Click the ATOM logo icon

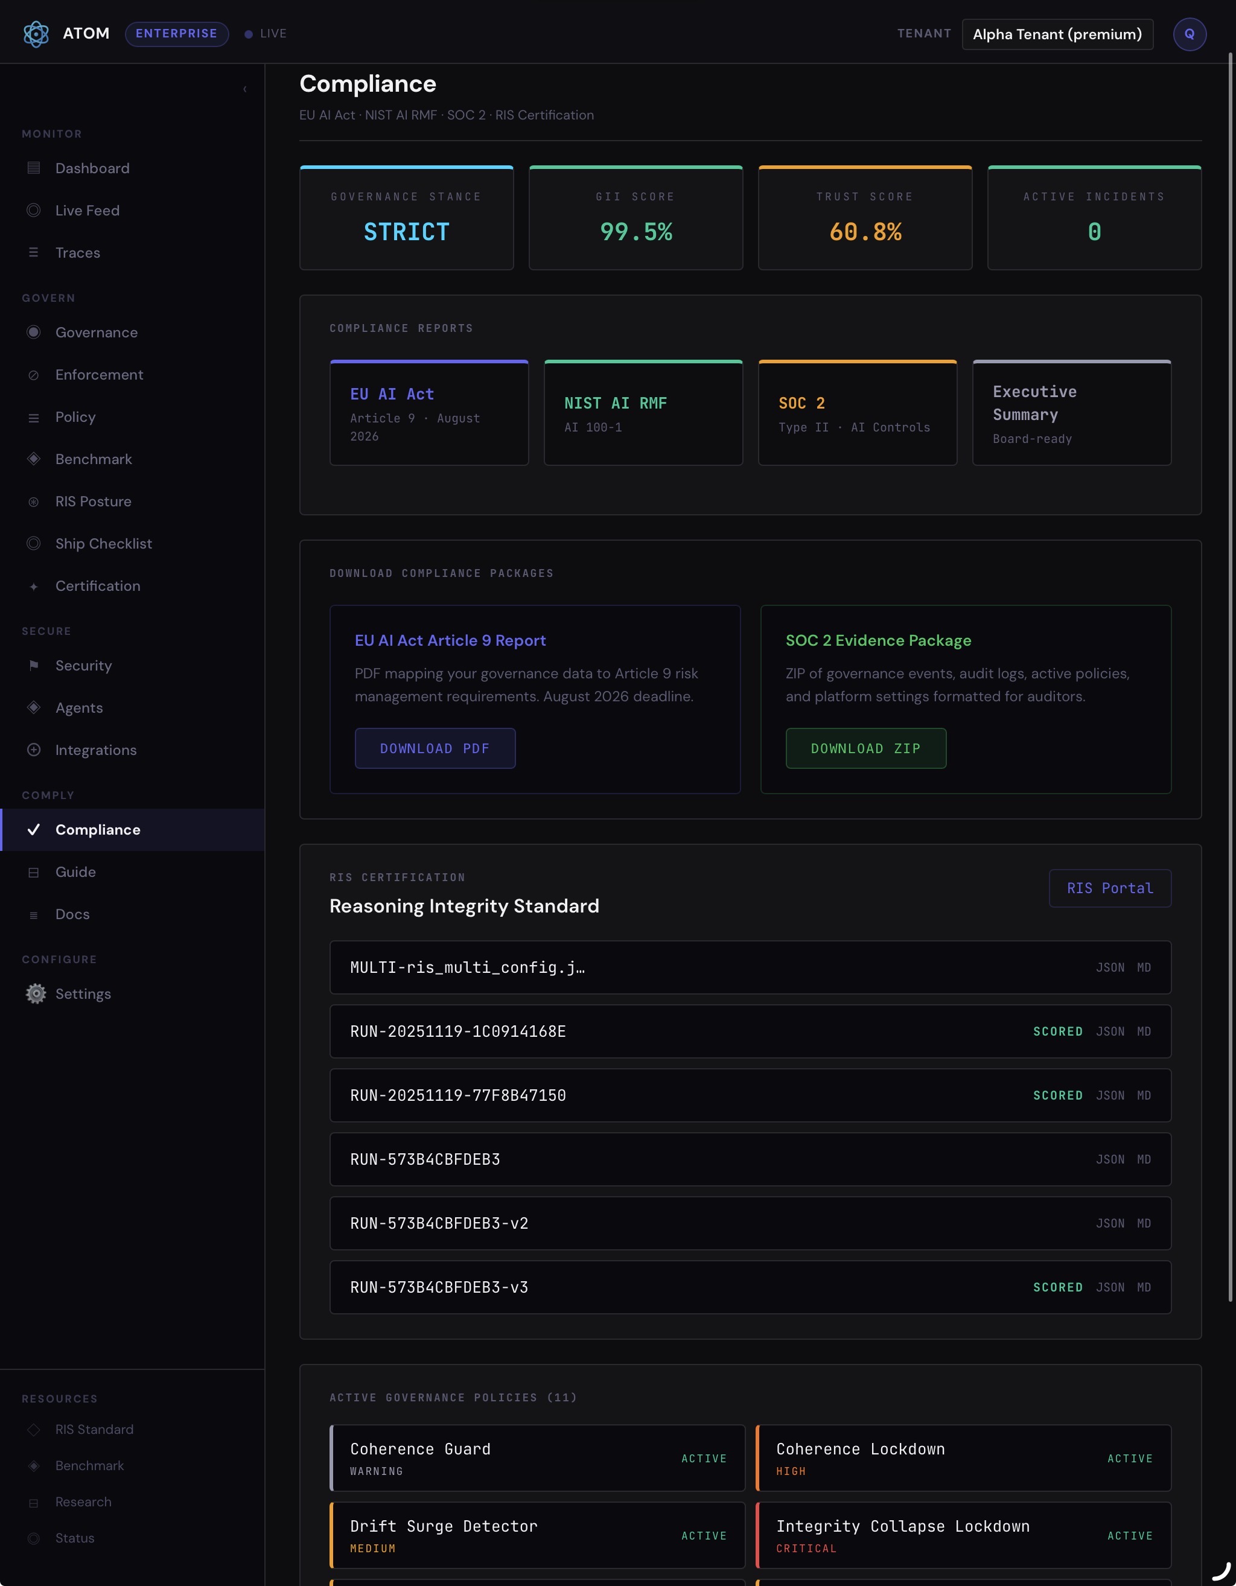(36, 34)
